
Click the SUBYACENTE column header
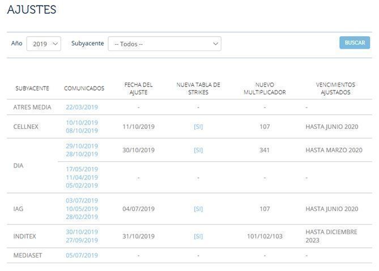point(32,88)
